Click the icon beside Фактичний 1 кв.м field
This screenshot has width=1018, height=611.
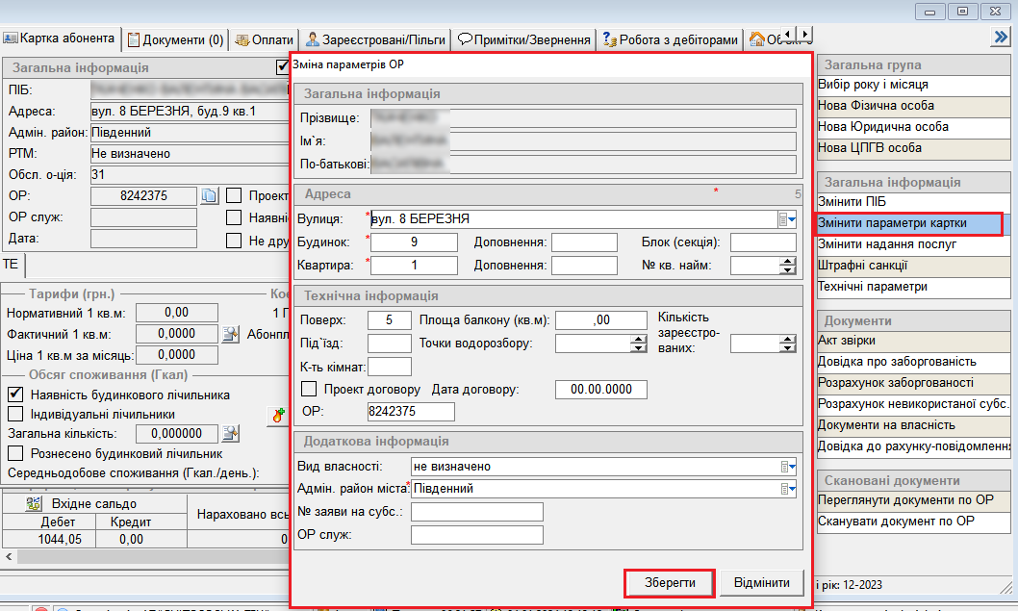[x=230, y=334]
